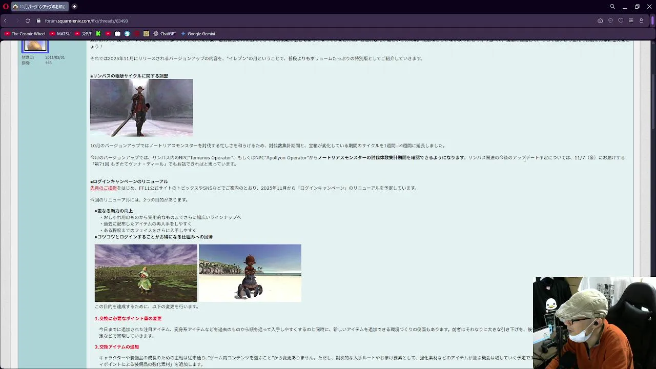Open the Google Gemini bookmark
This screenshot has width=656, height=369.
point(198,34)
